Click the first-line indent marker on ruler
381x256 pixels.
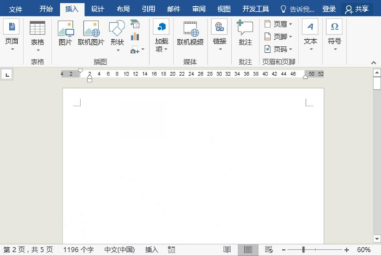point(80,71)
